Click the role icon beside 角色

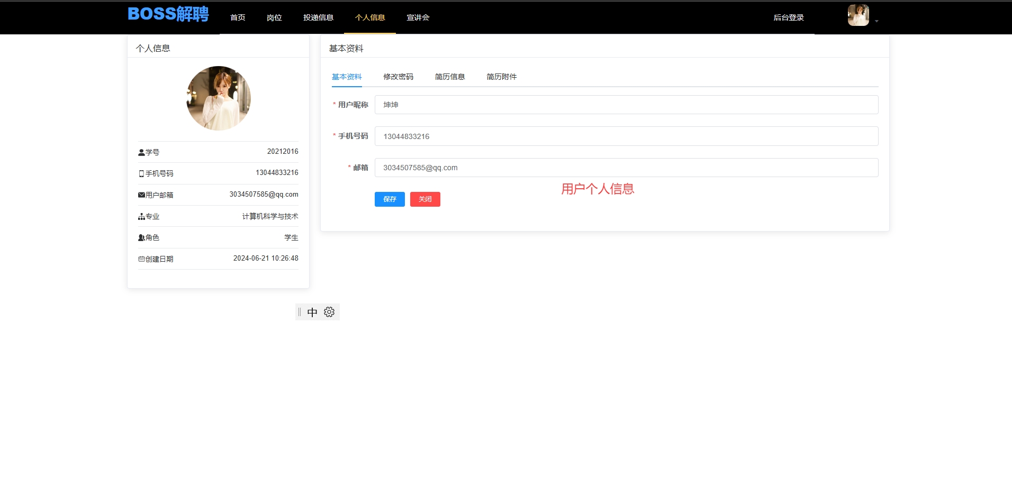(x=141, y=238)
